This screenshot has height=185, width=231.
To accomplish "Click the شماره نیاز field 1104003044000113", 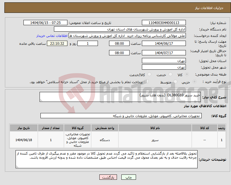I will (x=164, y=23).
